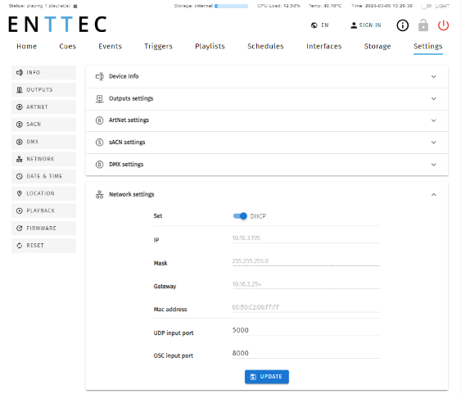The image size is (461, 394).
Task: Click the Location pin icon
Action: coord(20,193)
